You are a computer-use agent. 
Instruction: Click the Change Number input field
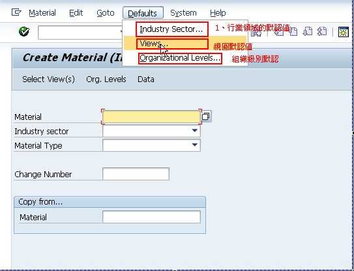136,174
